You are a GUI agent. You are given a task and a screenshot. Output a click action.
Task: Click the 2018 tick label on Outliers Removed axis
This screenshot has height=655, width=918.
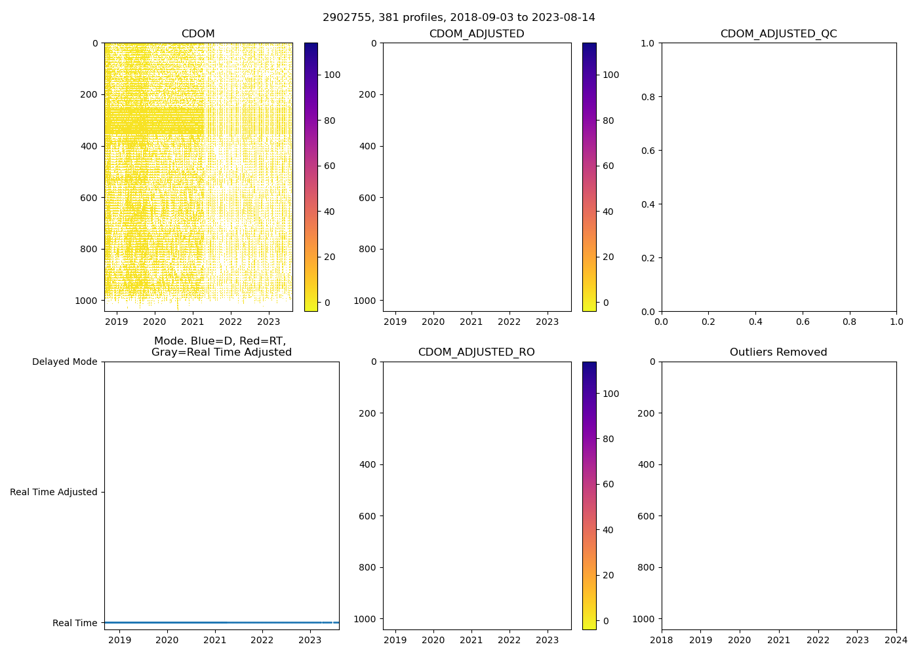click(662, 640)
